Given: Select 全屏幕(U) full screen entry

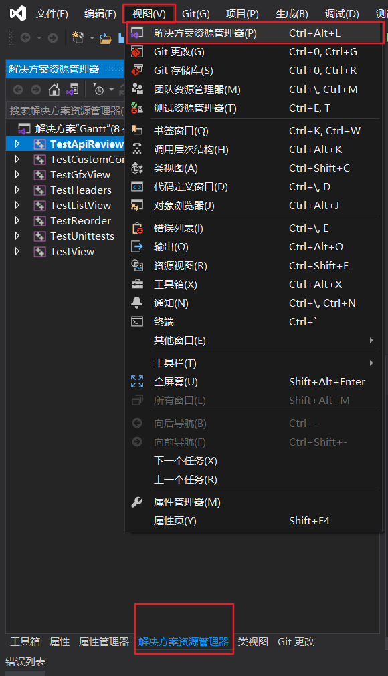Looking at the screenshot, I should (254, 381).
